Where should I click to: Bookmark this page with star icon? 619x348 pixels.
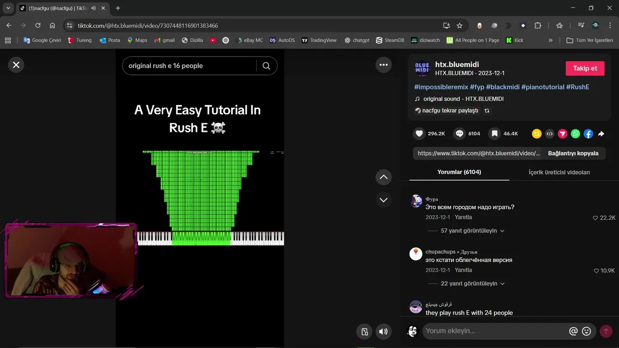[459, 26]
